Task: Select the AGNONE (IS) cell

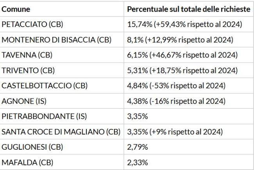Action: tap(24, 101)
